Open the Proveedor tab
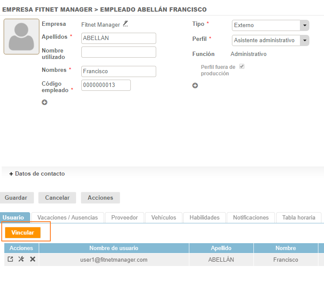 (124, 218)
